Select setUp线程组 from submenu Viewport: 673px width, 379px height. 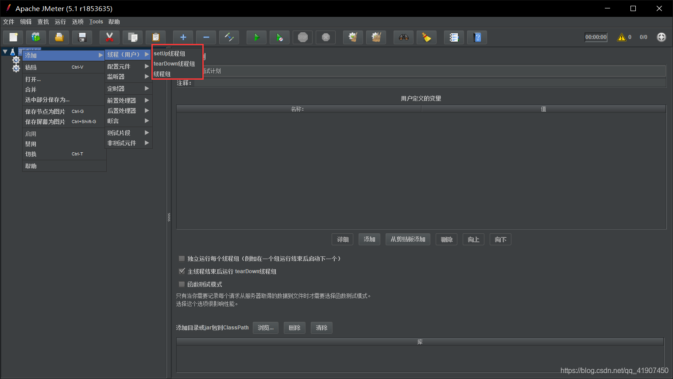click(177, 54)
